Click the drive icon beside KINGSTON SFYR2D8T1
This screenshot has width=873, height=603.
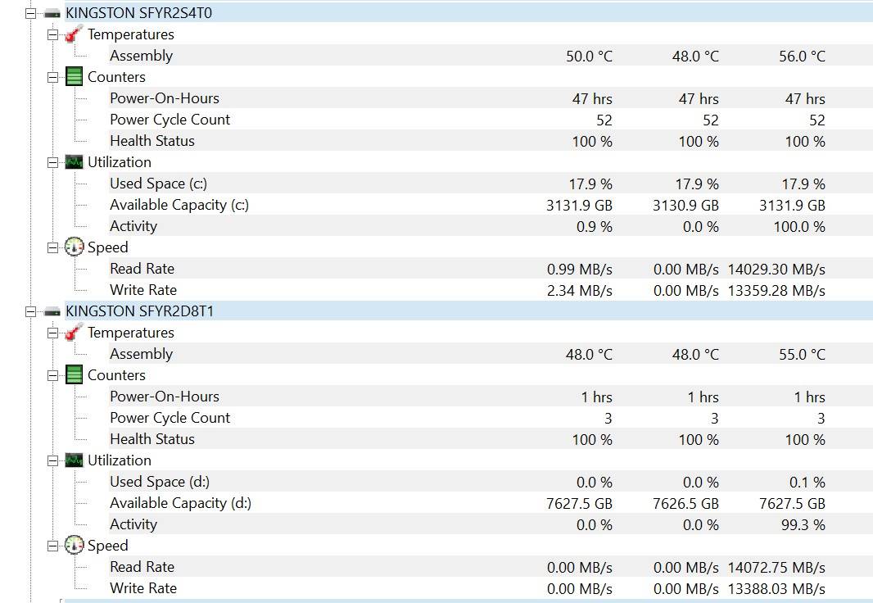coord(52,312)
